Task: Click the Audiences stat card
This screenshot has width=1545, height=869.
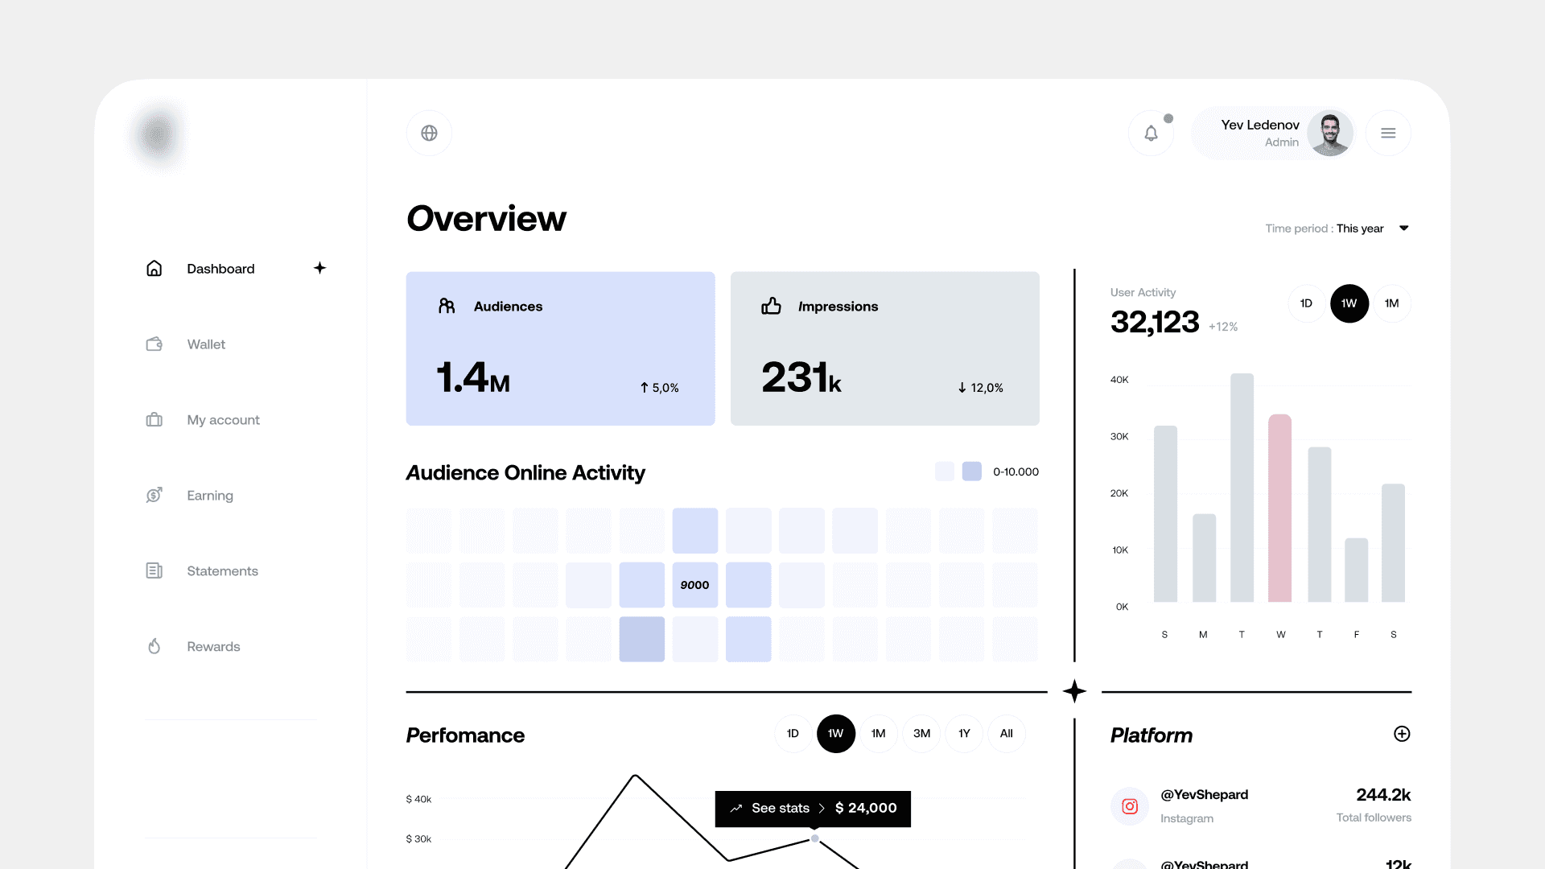Action: pos(560,348)
